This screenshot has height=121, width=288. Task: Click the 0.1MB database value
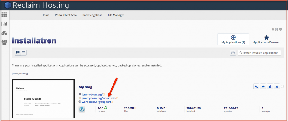point(161,108)
